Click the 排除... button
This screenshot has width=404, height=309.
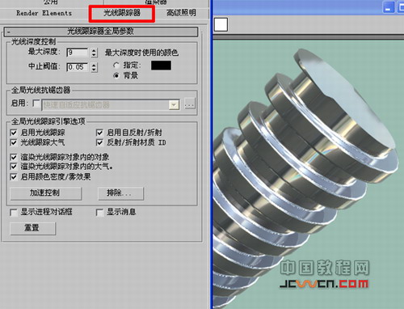point(120,193)
